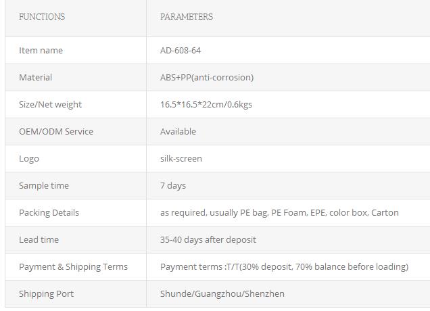Click the ABS+PP(anti-corrosion) material value

(207, 77)
